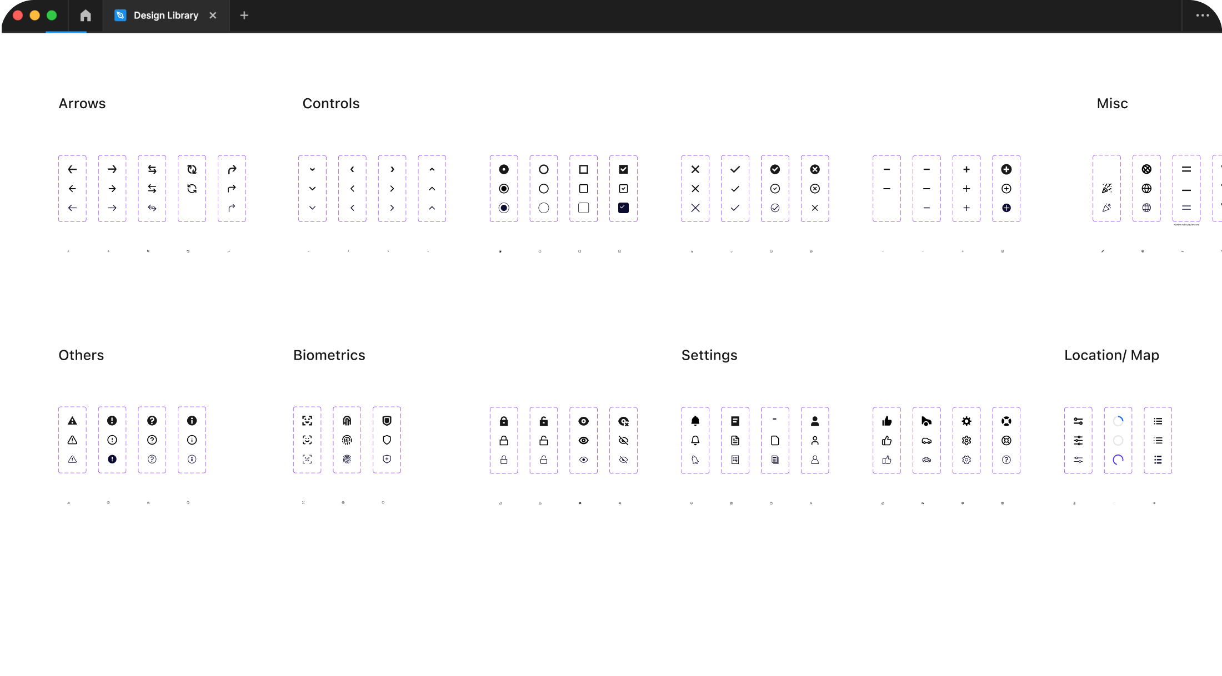Click the Biometrics section heading
This screenshot has height=676, width=1222.
[329, 355]
